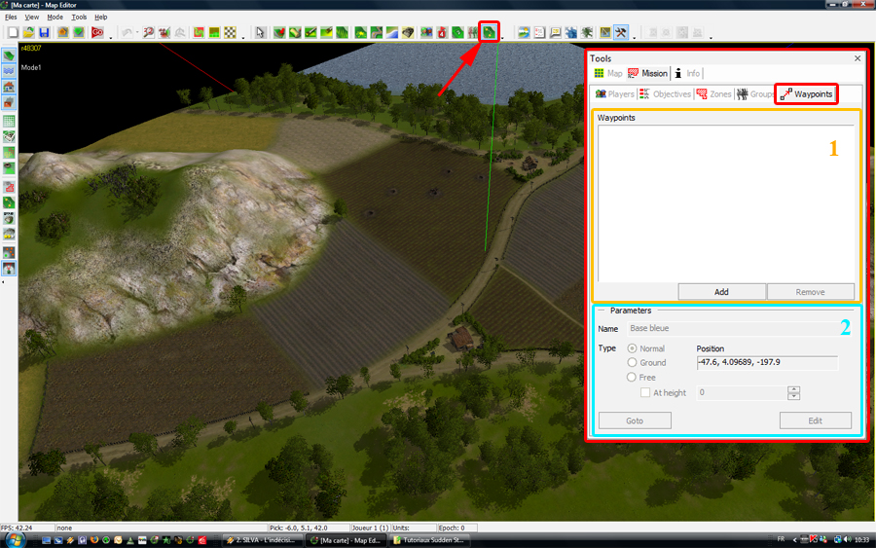Click the magnifier search toolbar icon

(149, 32)
